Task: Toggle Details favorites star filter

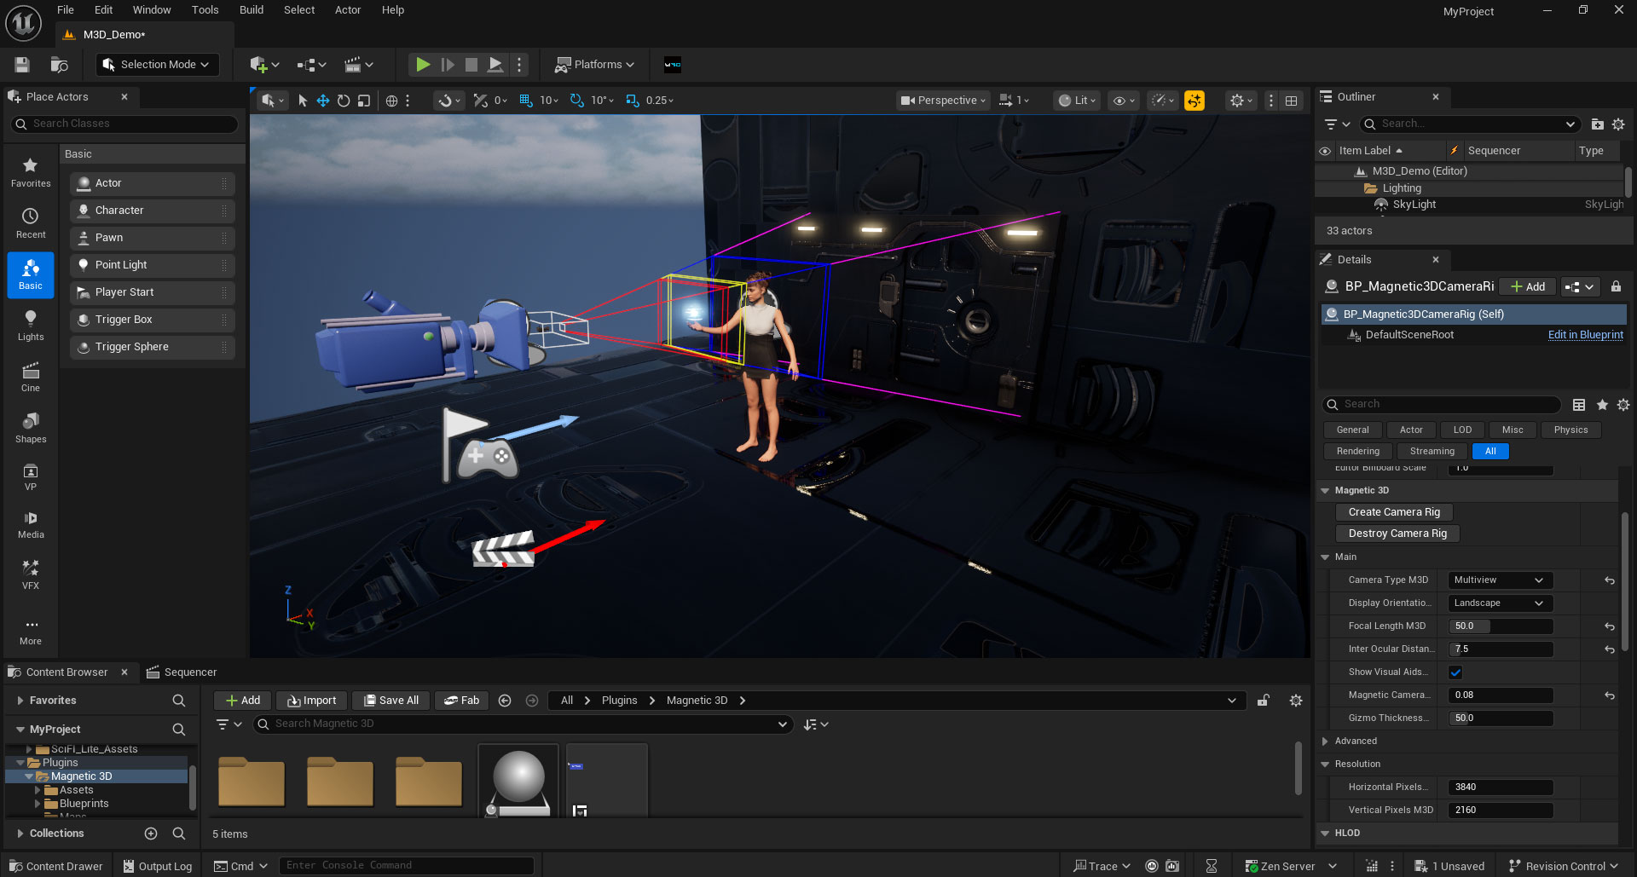Action: pos(1602,405)
